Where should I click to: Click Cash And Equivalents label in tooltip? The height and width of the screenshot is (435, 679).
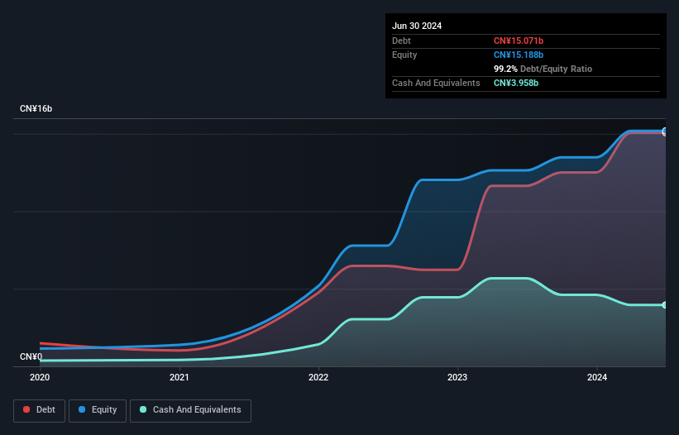[x=436, y=83]
